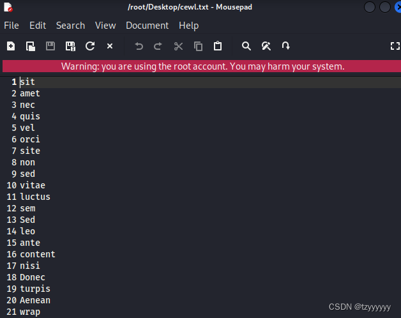Click the Save As toolbar icon
Viewport: 401px width, 318px height.
(70, 47)
